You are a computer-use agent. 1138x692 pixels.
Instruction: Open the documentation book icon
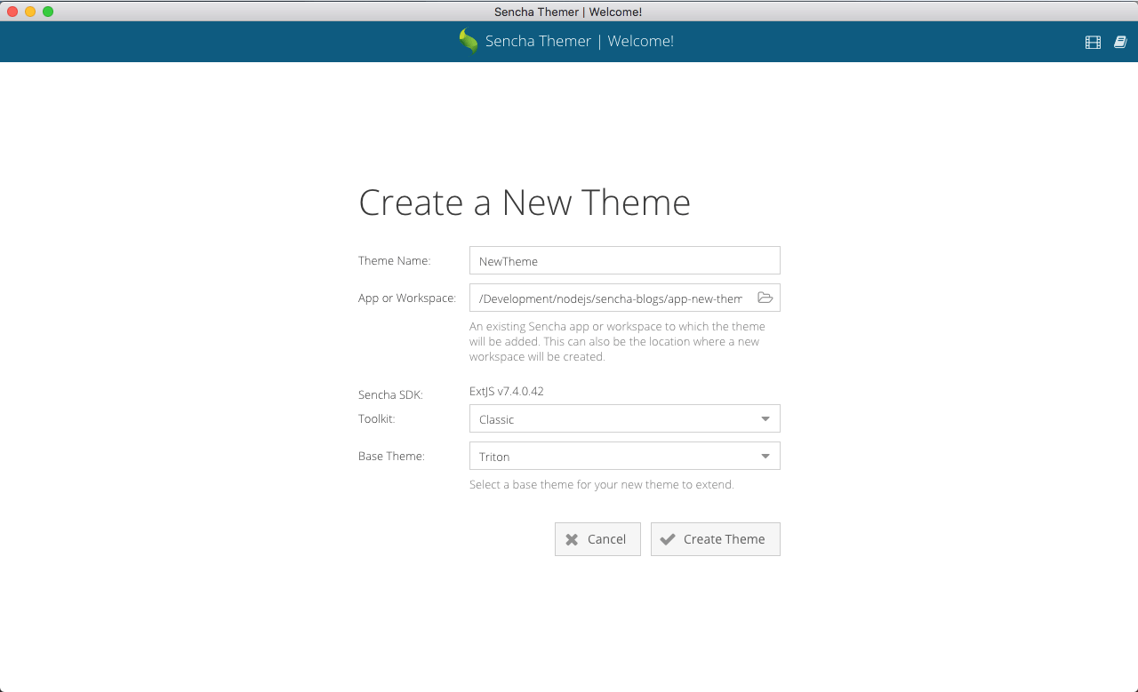[x=1120, y=42]
